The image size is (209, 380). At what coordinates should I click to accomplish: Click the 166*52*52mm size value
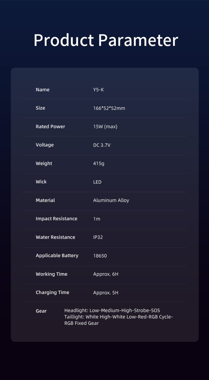click(x=109, y=108)
